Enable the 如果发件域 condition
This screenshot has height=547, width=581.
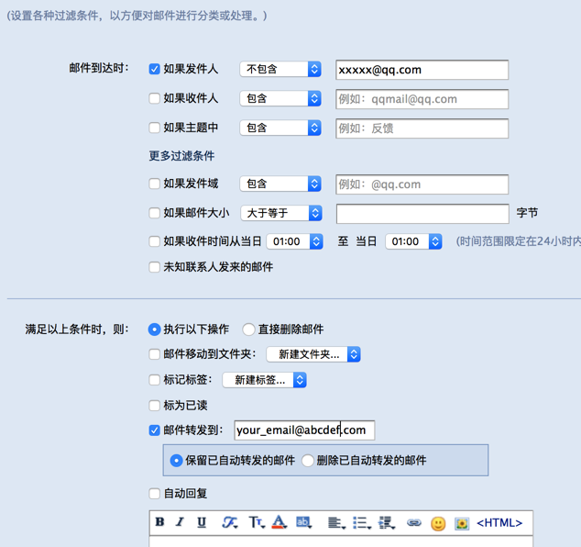point(154,184)
